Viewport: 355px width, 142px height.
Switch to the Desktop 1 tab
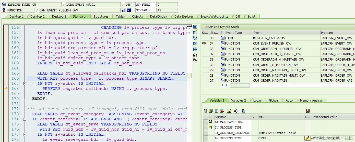click(16, 16)
